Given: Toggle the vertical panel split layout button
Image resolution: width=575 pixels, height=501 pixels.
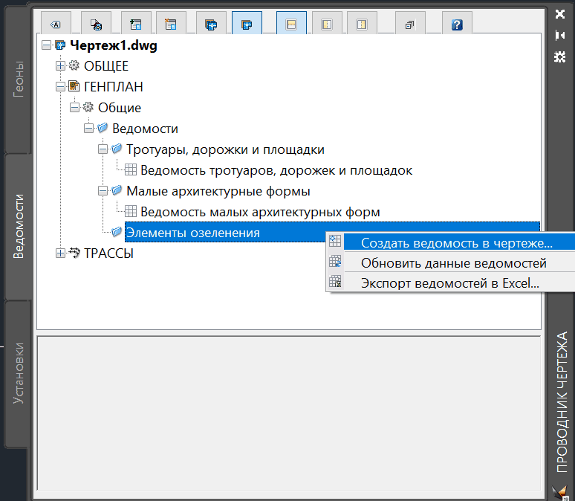Looking at the screenshot, I should click(x=327, y=25).
